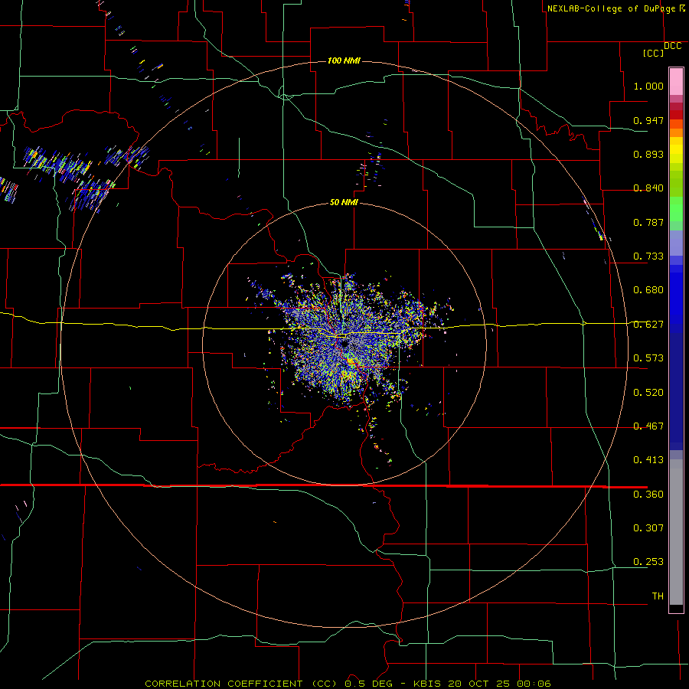Viewport: 689px width, 689px height.
Task: Click the 0.307 scale value
Action: [648, 528]
